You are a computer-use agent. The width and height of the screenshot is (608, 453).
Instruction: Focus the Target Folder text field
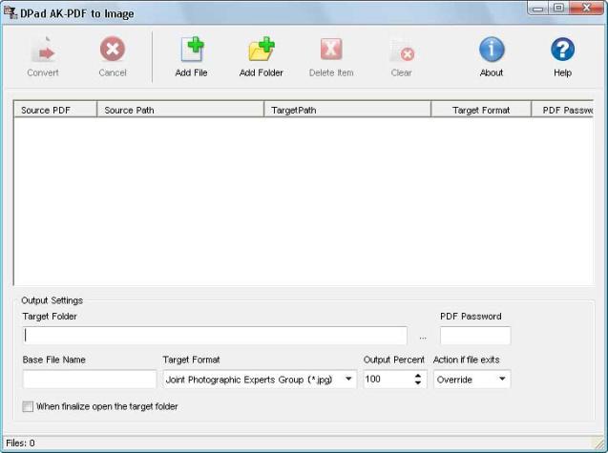pos(215,336)
